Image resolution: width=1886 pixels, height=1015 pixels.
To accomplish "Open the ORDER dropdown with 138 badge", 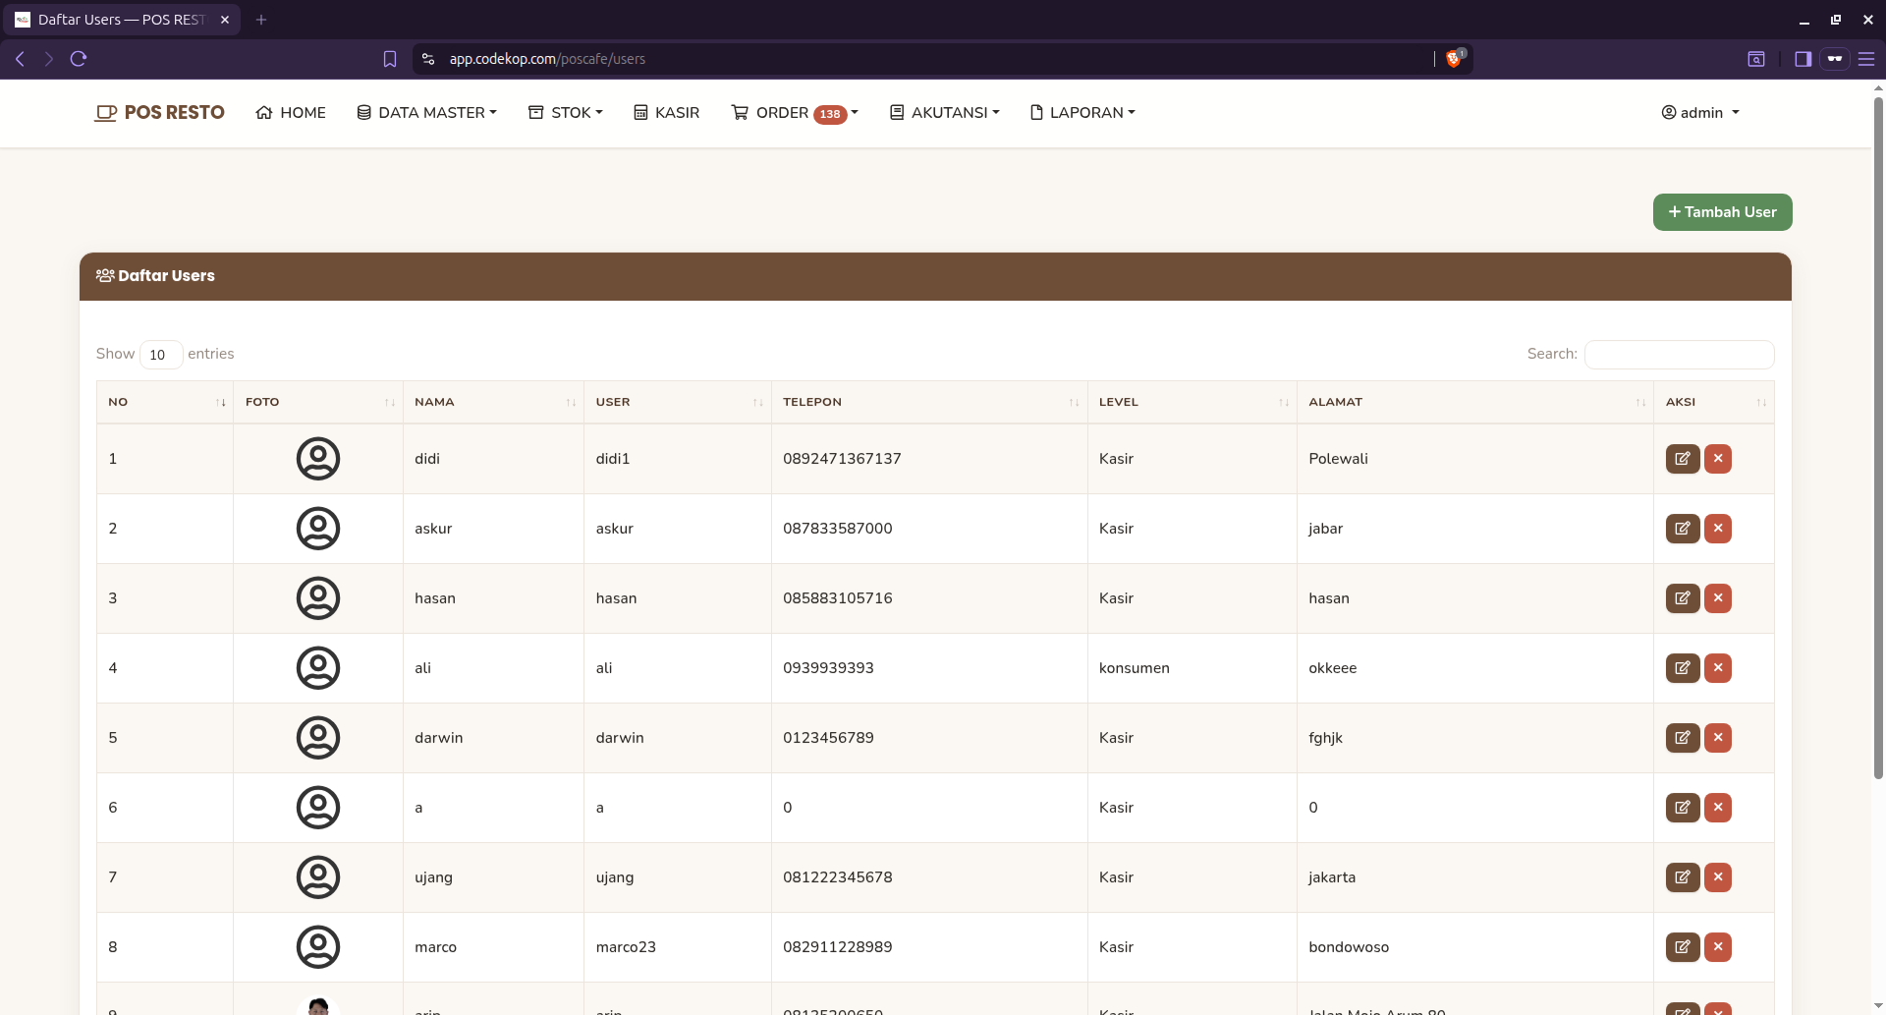I will (x=795, y=113).
